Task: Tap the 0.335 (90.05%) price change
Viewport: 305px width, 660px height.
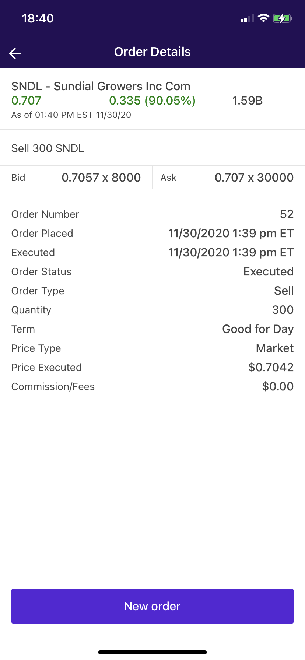Action: [152, 101]
